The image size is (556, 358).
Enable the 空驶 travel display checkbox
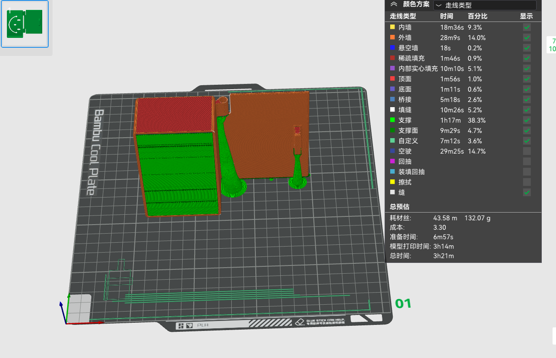(x=527, y=151)
